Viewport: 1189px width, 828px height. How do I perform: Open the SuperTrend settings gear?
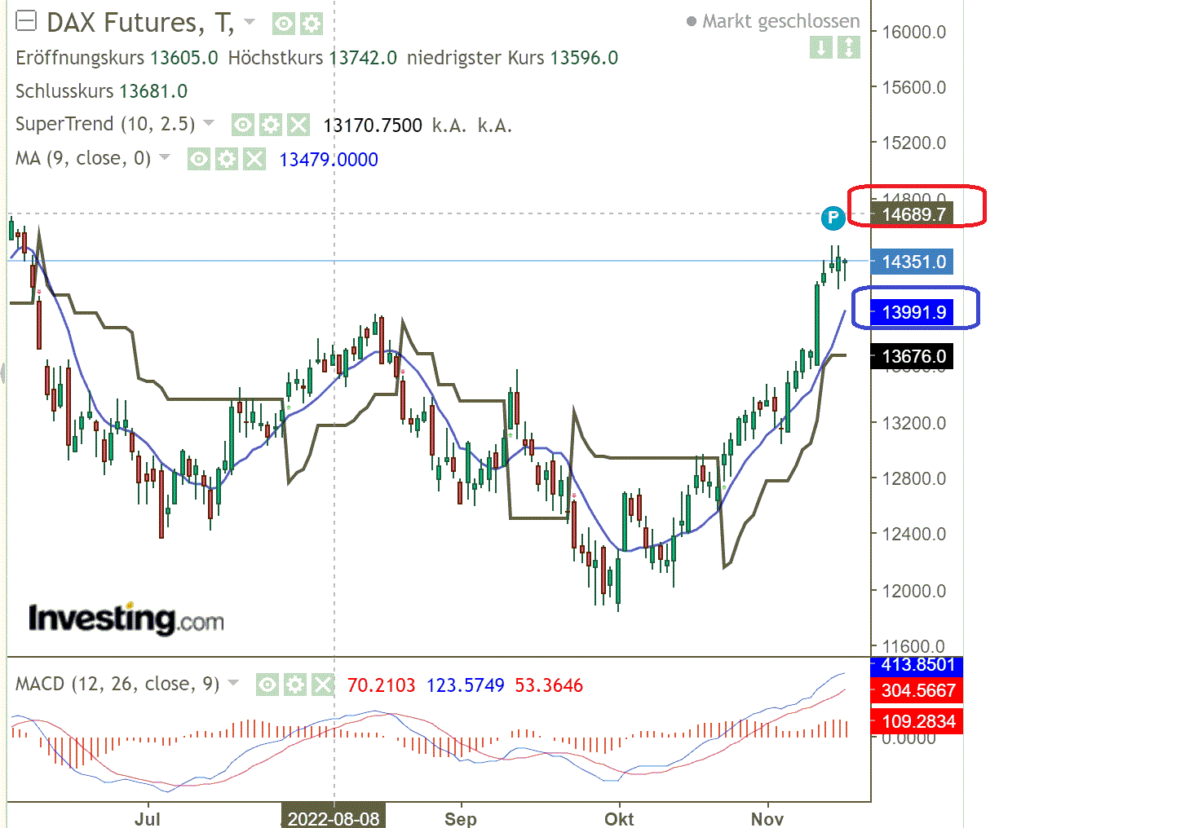click(x=271, y=125)
